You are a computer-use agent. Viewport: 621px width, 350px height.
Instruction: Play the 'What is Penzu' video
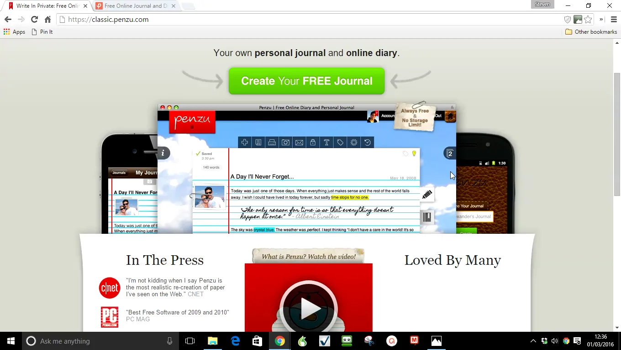click(x=309, y=309)
